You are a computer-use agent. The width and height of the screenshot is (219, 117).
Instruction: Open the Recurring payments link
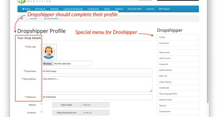(178, 94)
